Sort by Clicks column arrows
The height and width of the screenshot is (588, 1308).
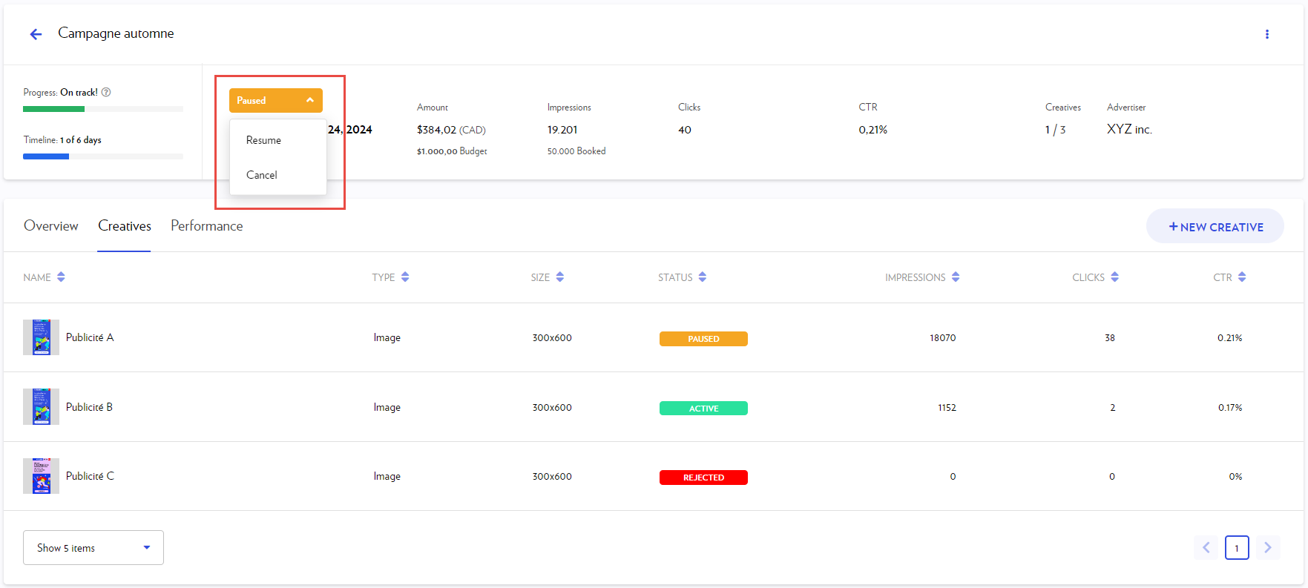[1114, 277]
